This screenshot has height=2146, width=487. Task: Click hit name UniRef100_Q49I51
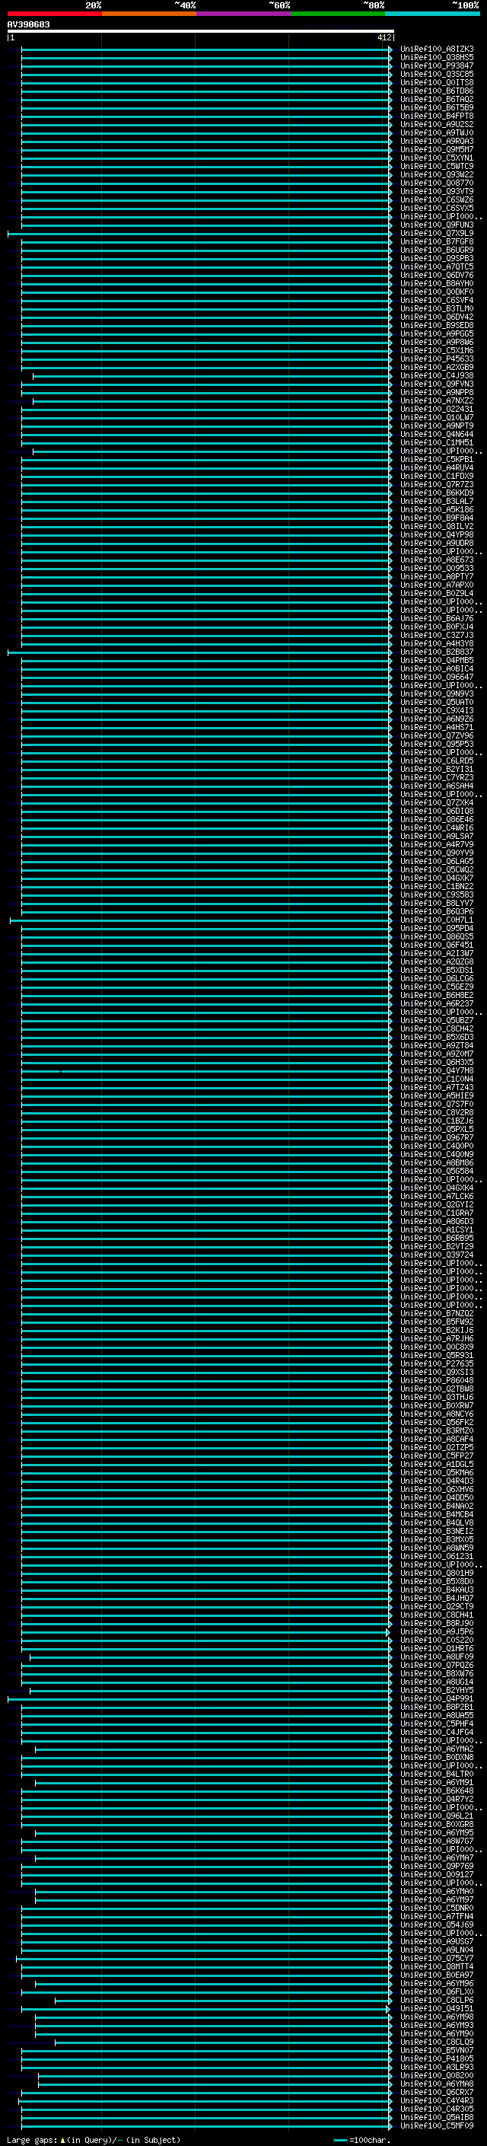pos(436,2008)
